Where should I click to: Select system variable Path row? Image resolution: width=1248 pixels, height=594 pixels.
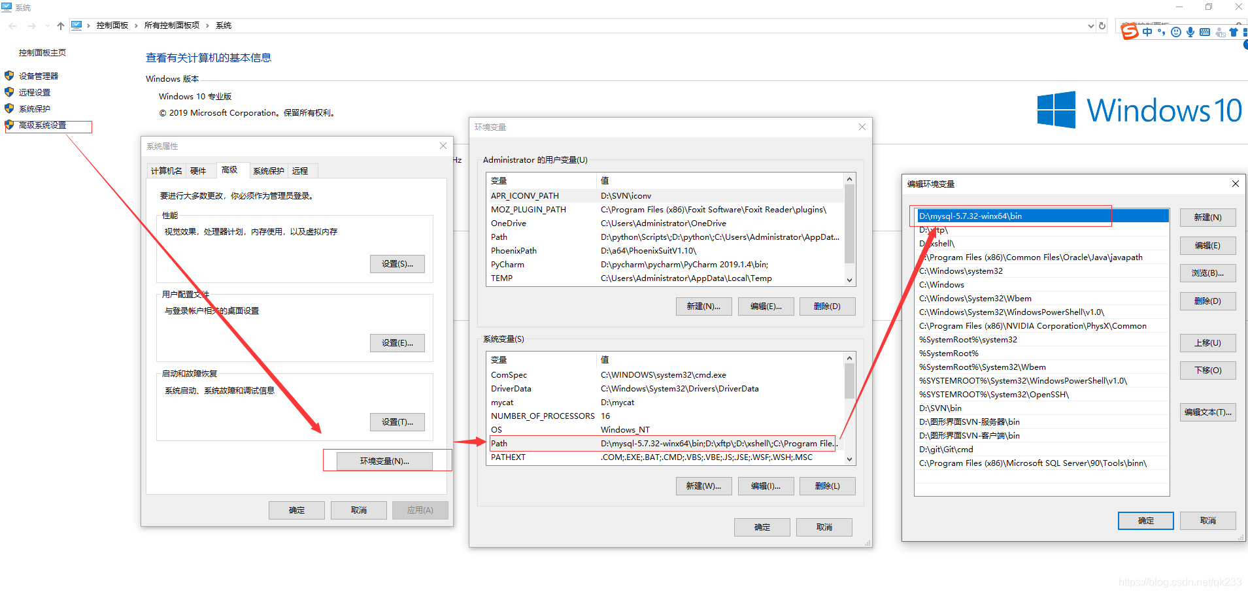pos(665,443)
